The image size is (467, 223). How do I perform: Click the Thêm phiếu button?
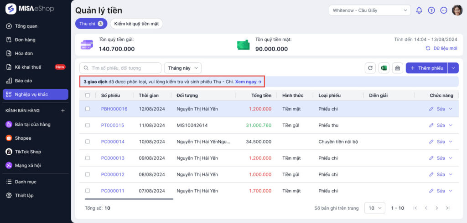426,68
